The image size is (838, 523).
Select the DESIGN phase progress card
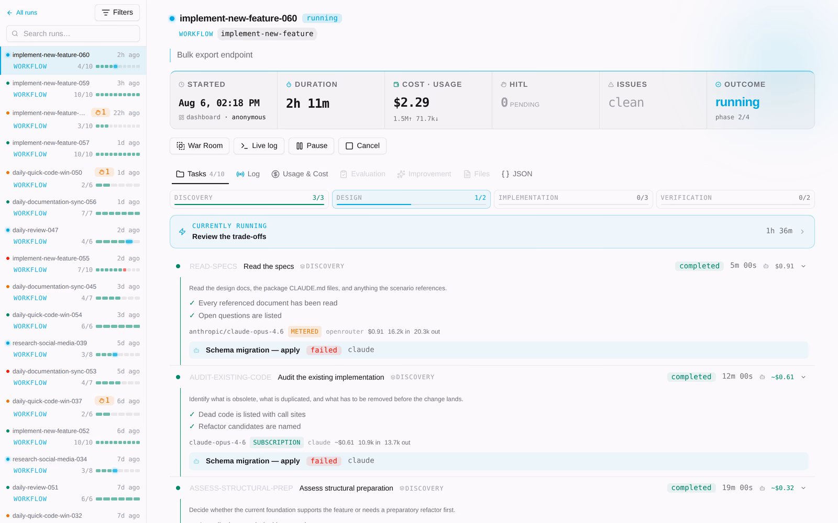tap(411, 199)
